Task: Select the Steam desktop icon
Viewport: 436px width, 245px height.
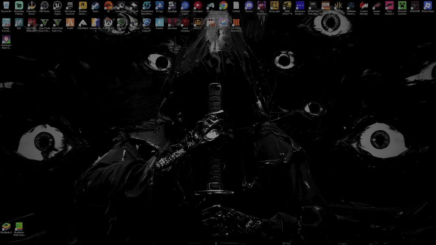Action: 96,7
